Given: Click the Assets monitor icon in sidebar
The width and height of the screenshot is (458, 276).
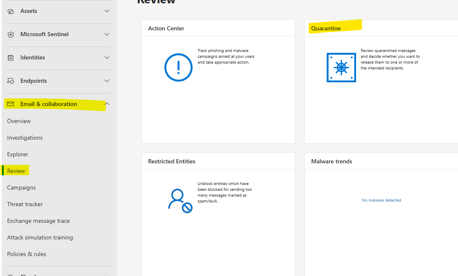Looking at the screenshot, I should click(11, 11).
